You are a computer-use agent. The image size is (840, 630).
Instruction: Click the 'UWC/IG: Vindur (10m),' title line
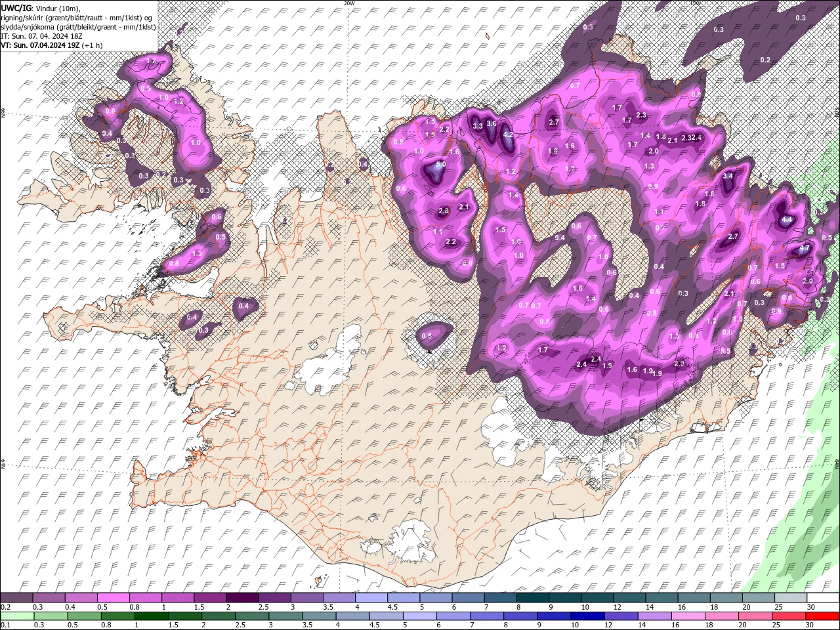coord(40,7)
